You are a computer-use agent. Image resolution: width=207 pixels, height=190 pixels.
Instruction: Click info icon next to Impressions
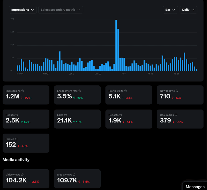pyautogui.click(x=23, y=91)
